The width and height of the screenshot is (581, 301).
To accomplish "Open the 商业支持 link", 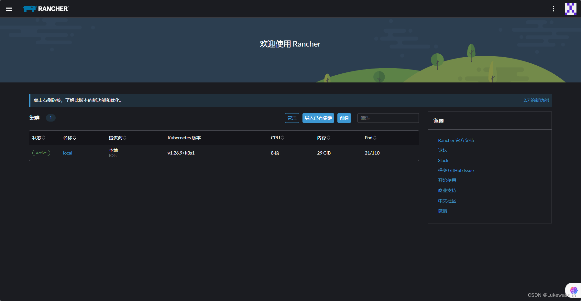I will click(447, 190).
